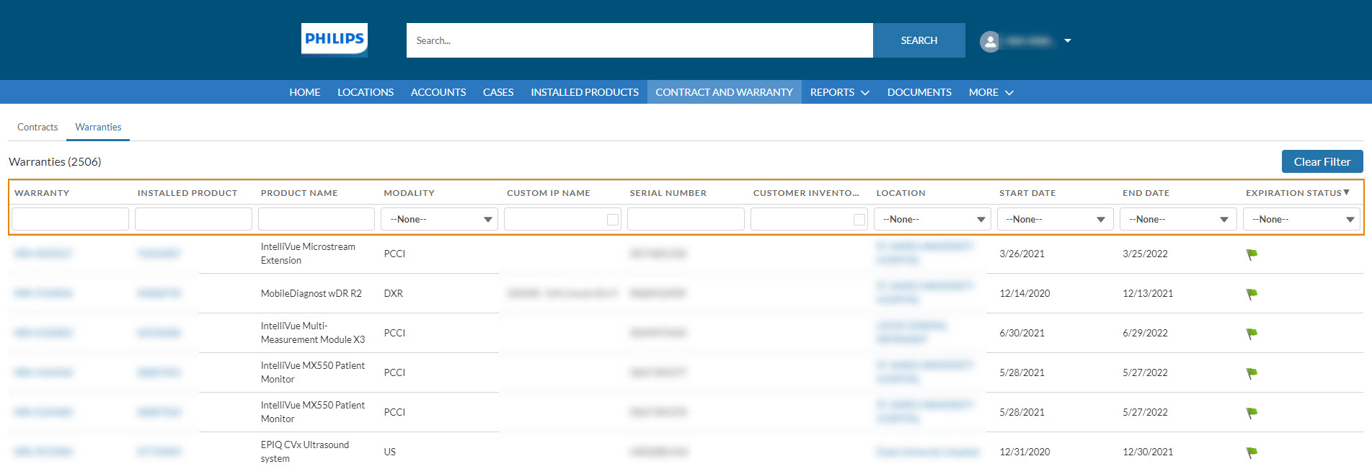Click the Search button
Screen dimensions: 1372x469
pyautogui.click(x=919, y=40)
